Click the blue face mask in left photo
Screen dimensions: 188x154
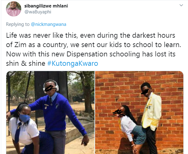(24, 117)
